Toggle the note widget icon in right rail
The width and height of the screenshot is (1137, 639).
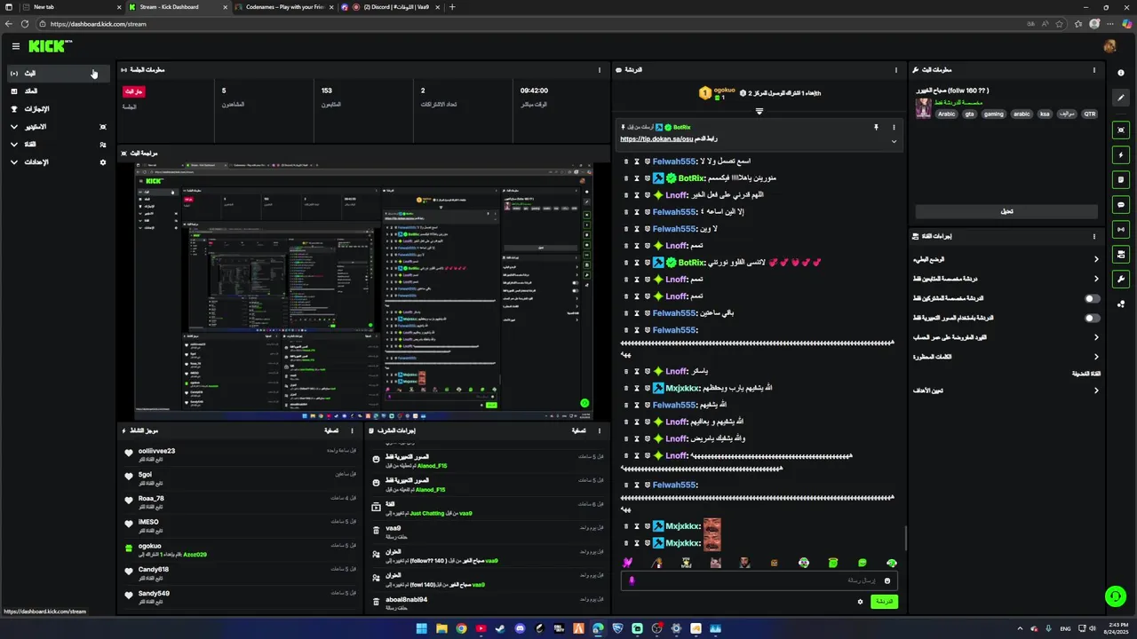[x=1121, y=179]
